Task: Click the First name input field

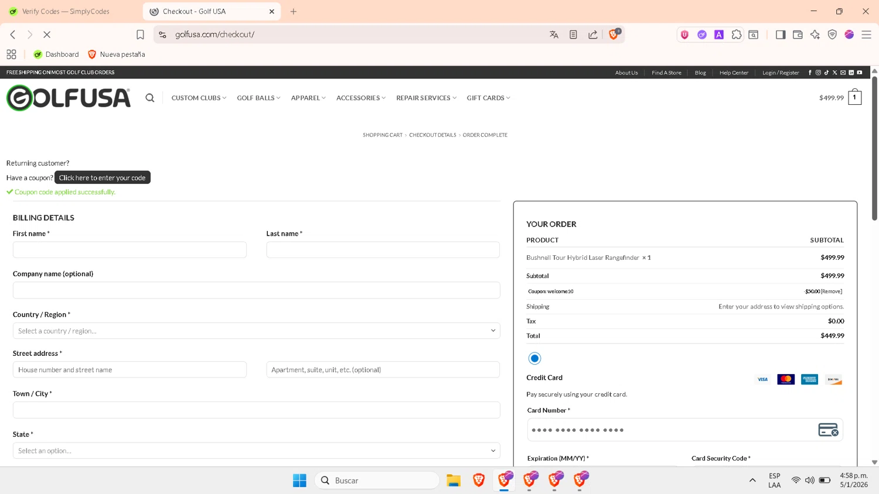Action: click(130, 250)
